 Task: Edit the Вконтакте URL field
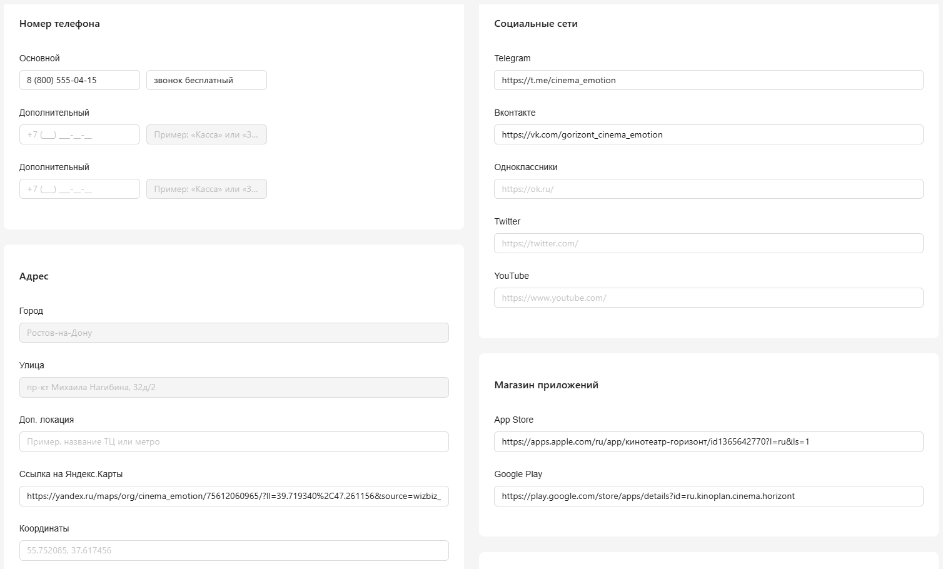tap(709, 134)
